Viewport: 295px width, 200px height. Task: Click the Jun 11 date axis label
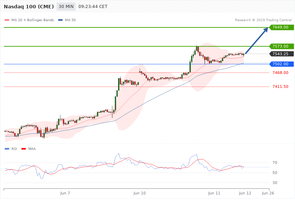pyautogui.click(x=214, y=193)
